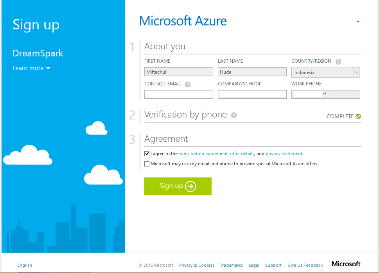Image resolution: width=379 pixels, height=273 pixels.
Task: Expand the Learn more section under DreamSpark
Action: click(x=31, y=68)
